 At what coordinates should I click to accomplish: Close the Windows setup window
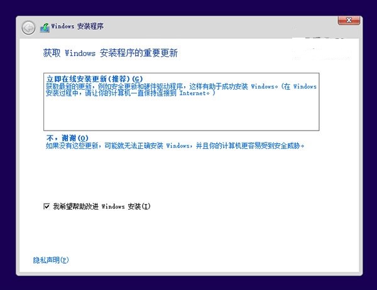349,20
